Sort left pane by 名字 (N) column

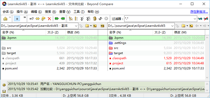pos(24,32)
